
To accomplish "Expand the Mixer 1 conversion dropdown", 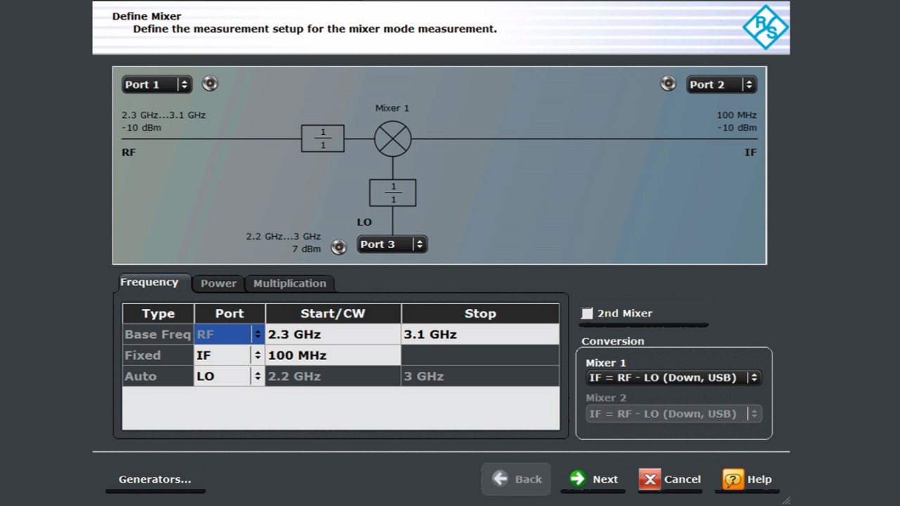I will click(673, 377).
